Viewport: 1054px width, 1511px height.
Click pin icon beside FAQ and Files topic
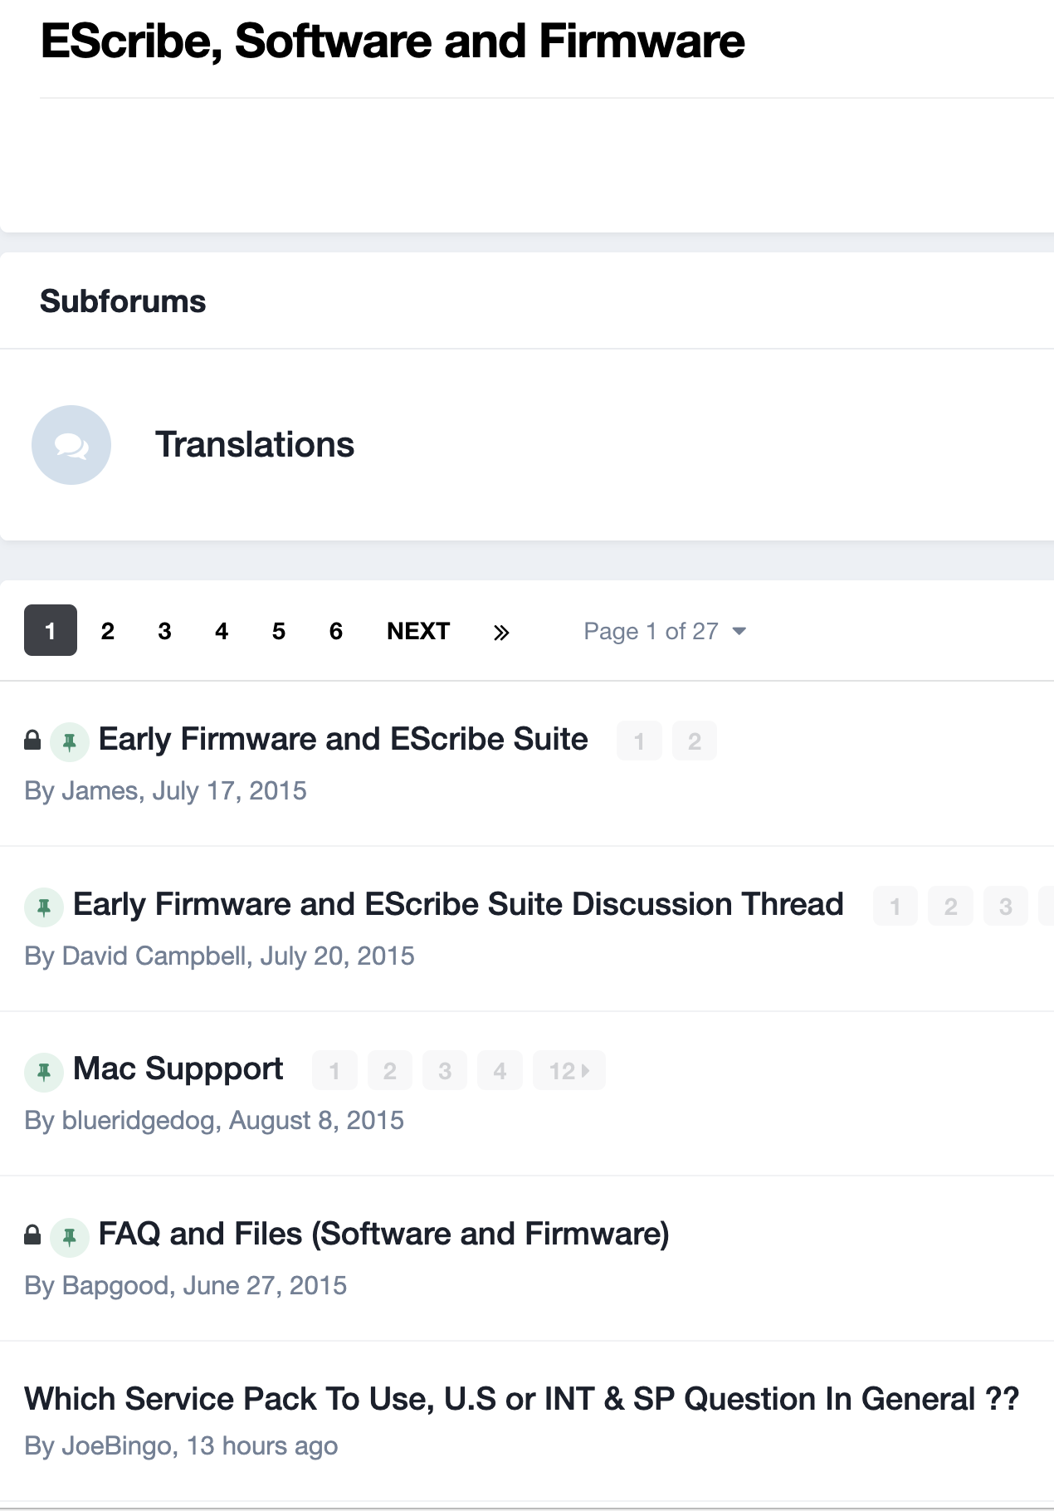coord(70,1237)
